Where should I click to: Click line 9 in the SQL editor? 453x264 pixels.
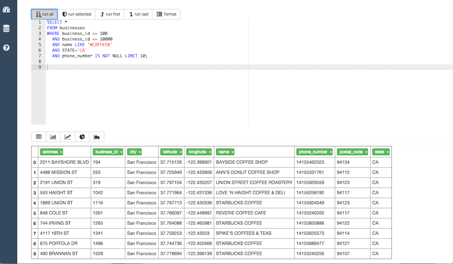tap(89, 67)
